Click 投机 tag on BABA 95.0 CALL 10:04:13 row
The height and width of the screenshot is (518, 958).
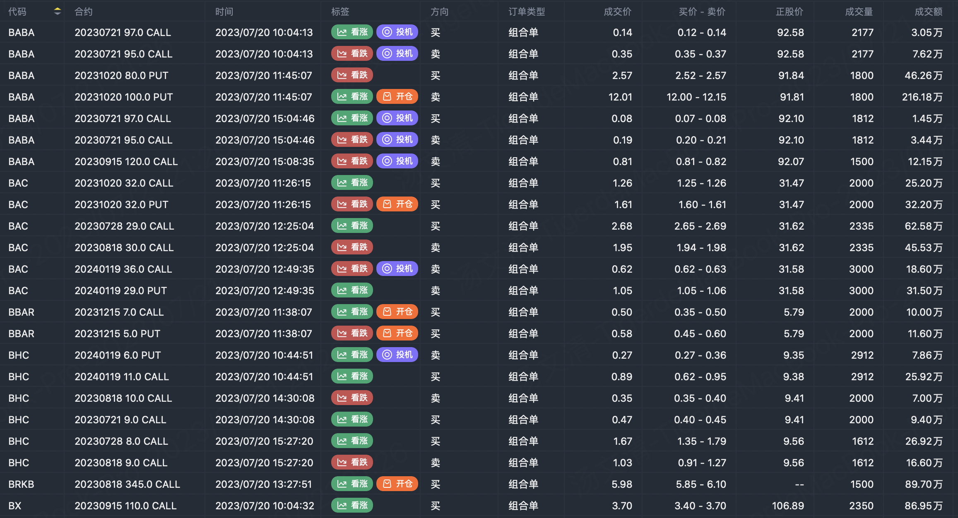click(x=397, y=54)
